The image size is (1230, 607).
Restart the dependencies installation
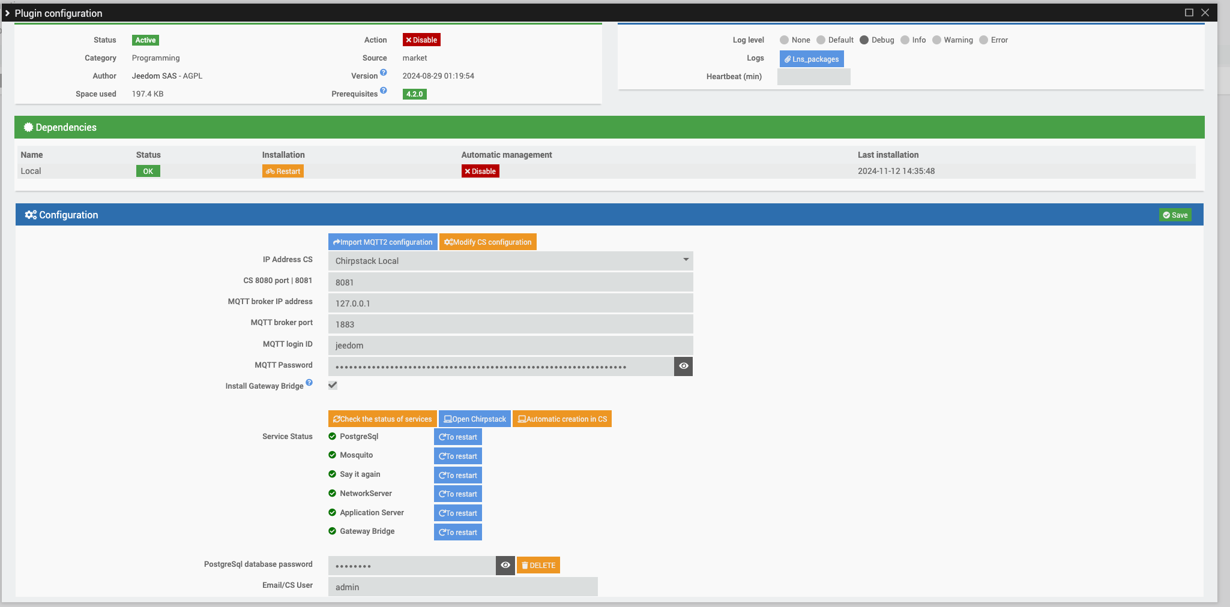click(x=283, y=172)
